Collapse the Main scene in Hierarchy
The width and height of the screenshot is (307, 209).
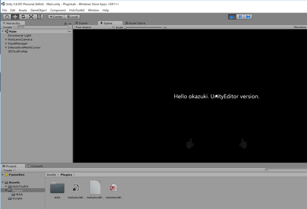pos(3,31)
